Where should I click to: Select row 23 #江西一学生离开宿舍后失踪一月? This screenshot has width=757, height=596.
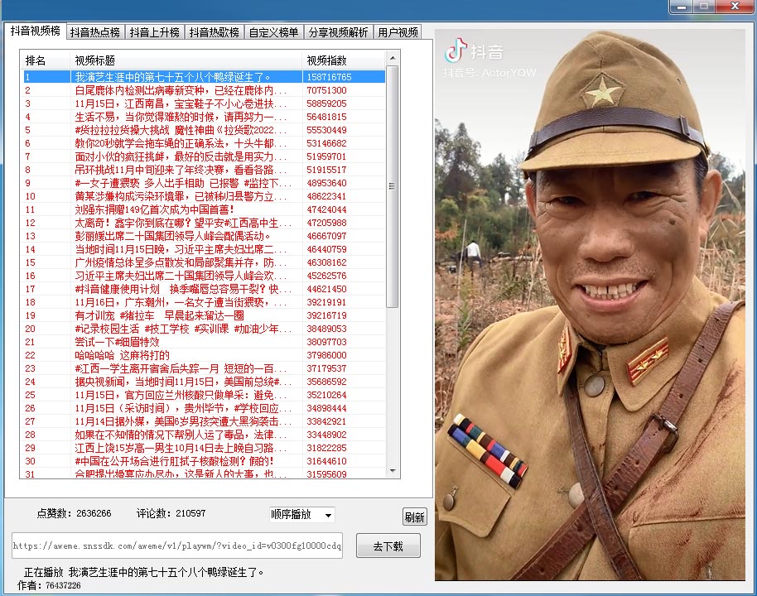click(205, 368)
